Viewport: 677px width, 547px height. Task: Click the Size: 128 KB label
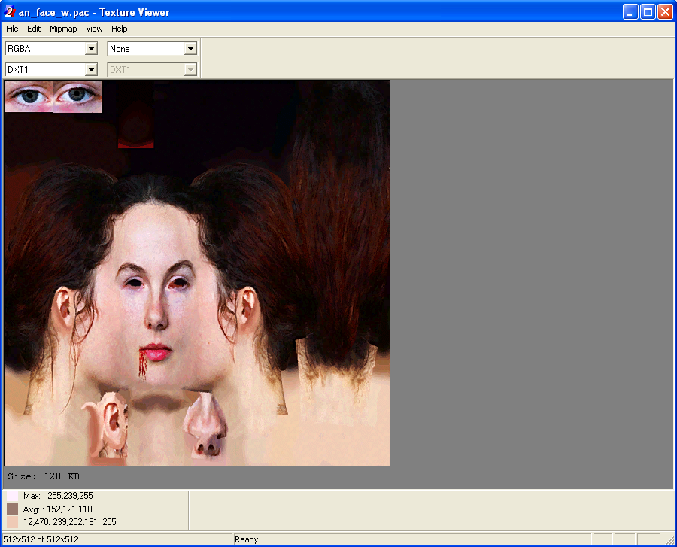(x=44, y=476)
